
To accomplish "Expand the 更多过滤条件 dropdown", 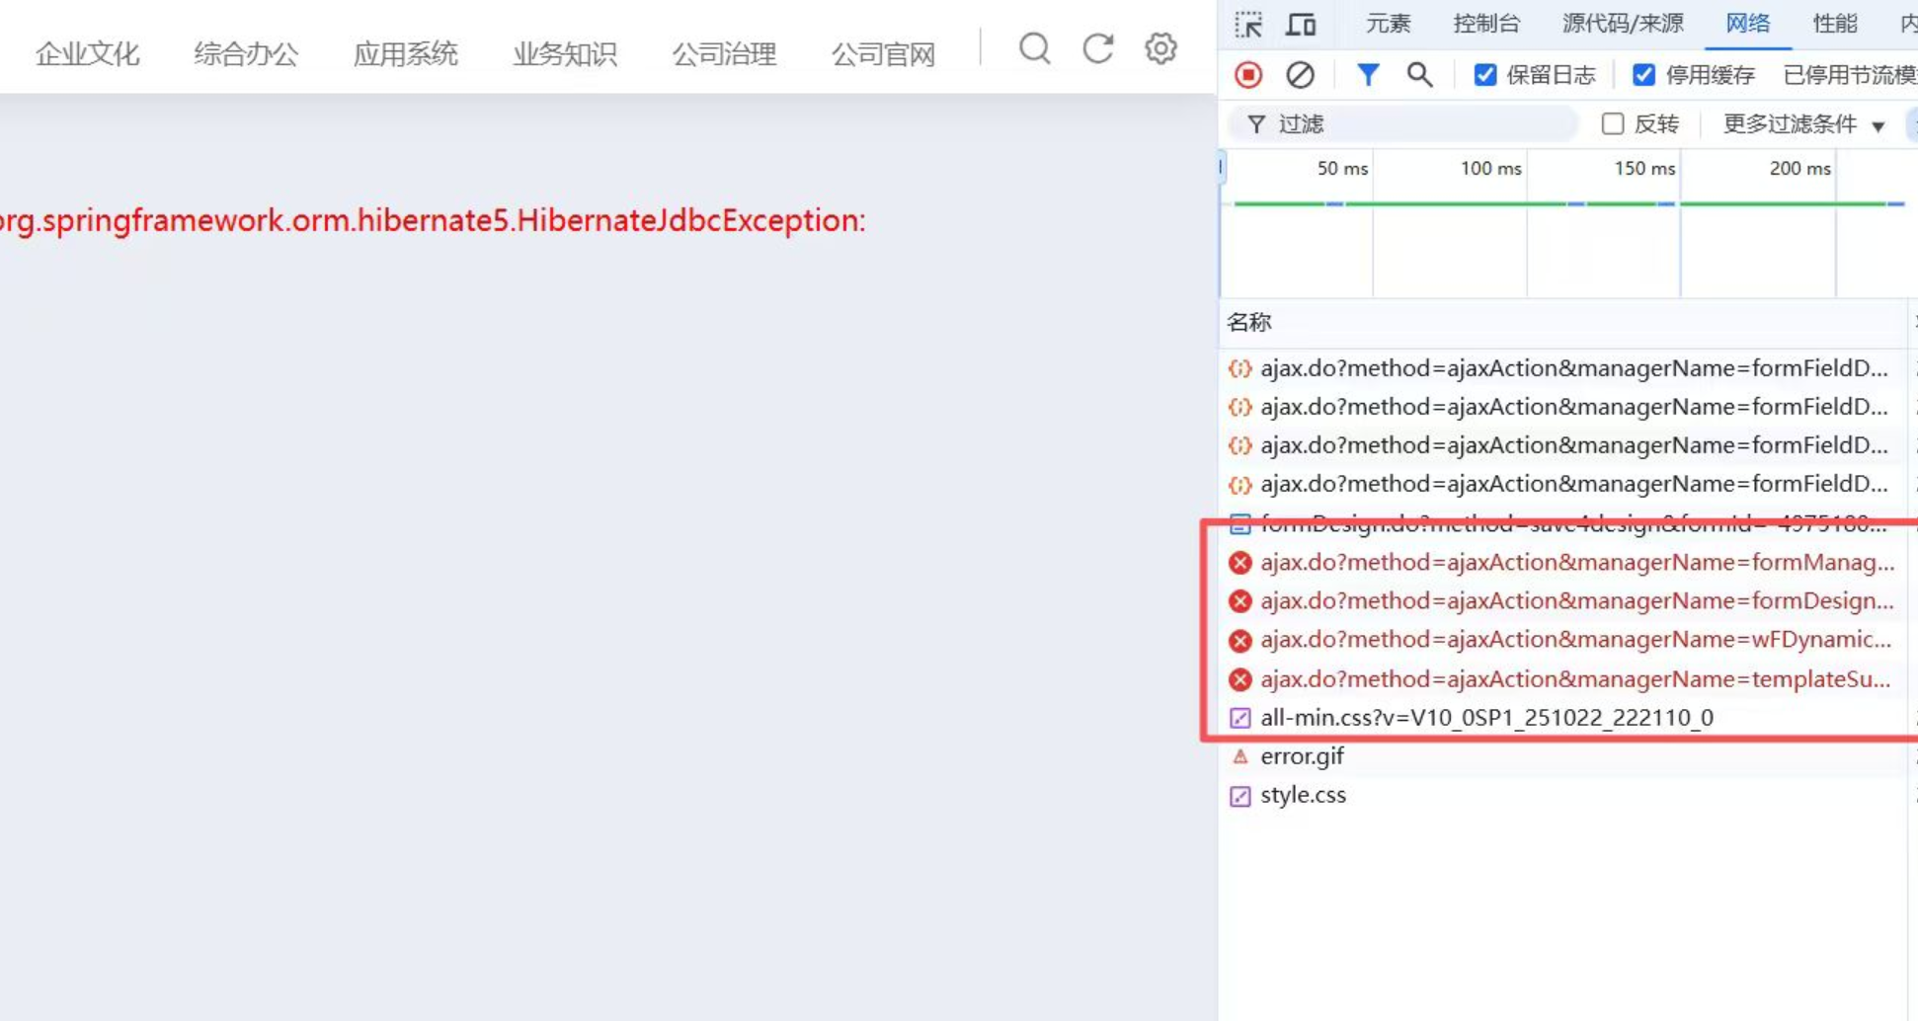I will point(1804,124).
